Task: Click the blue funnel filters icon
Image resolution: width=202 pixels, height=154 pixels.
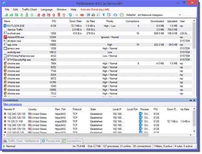Action: pyautogui.click(x=104, y=15)
